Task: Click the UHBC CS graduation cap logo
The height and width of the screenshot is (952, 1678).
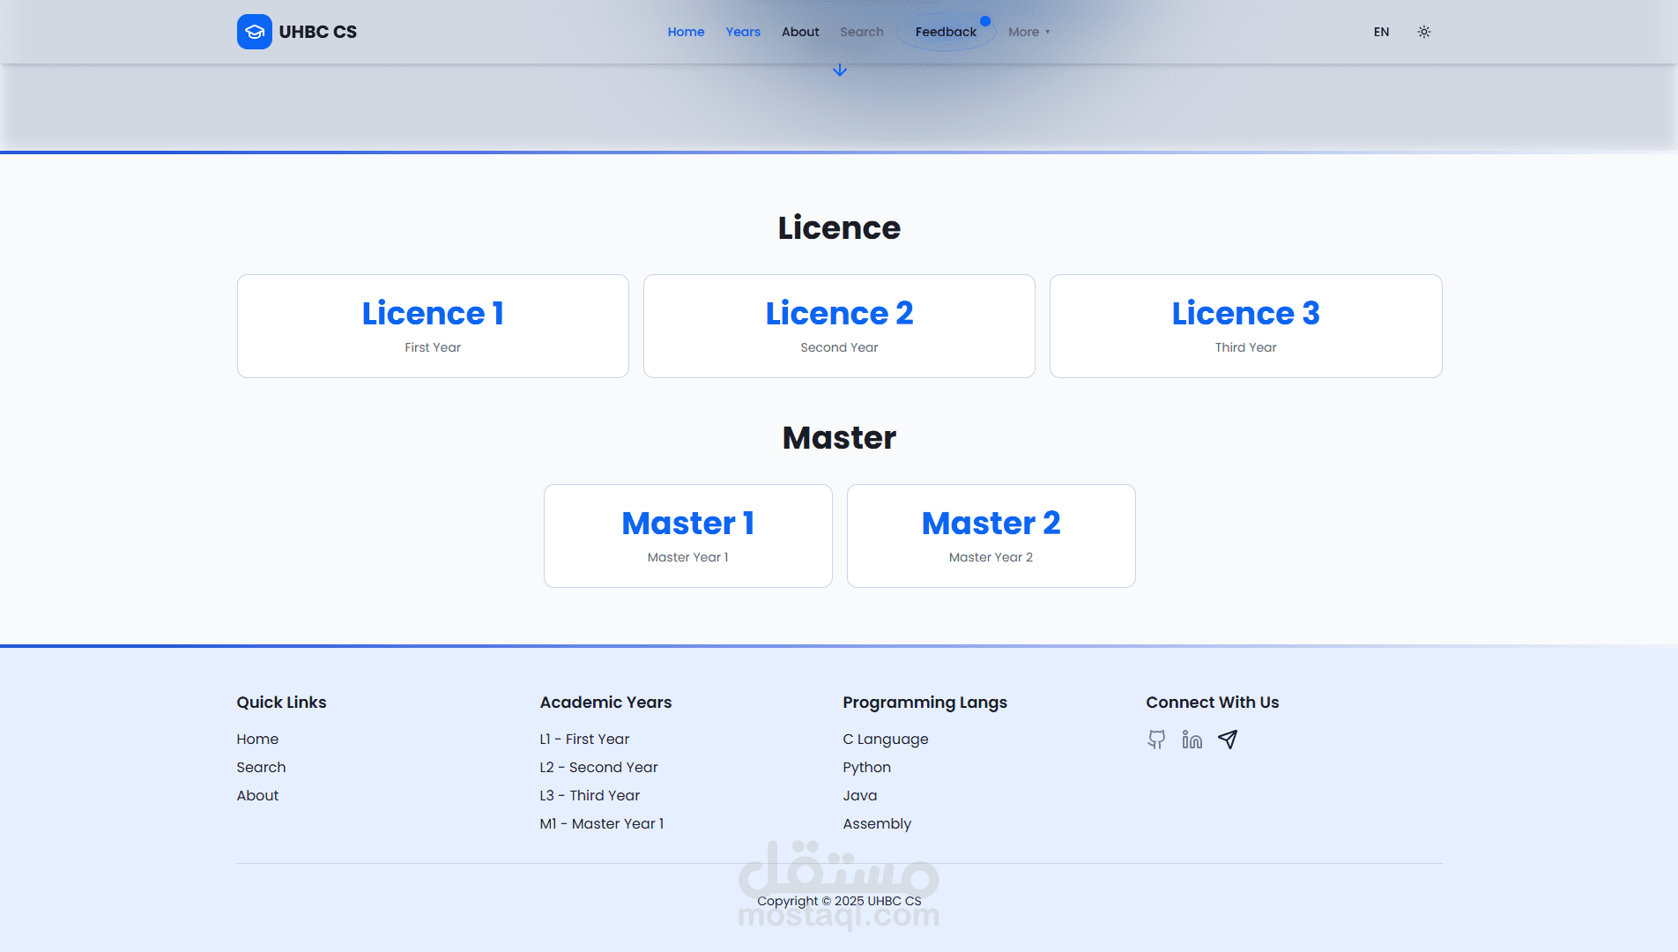Action: tap(254, 32)
